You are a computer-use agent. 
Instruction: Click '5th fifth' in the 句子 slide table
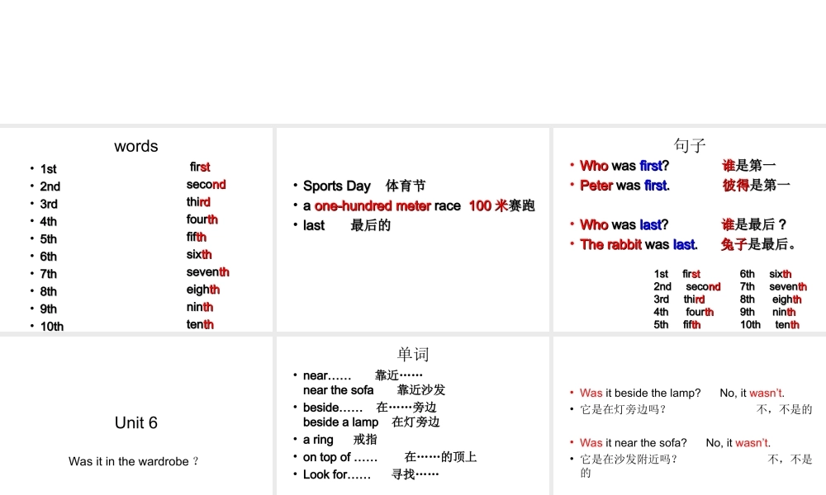tap(677, 324)
